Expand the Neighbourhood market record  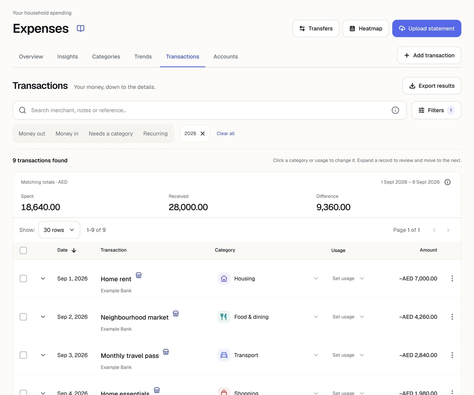tap(43, 317)
